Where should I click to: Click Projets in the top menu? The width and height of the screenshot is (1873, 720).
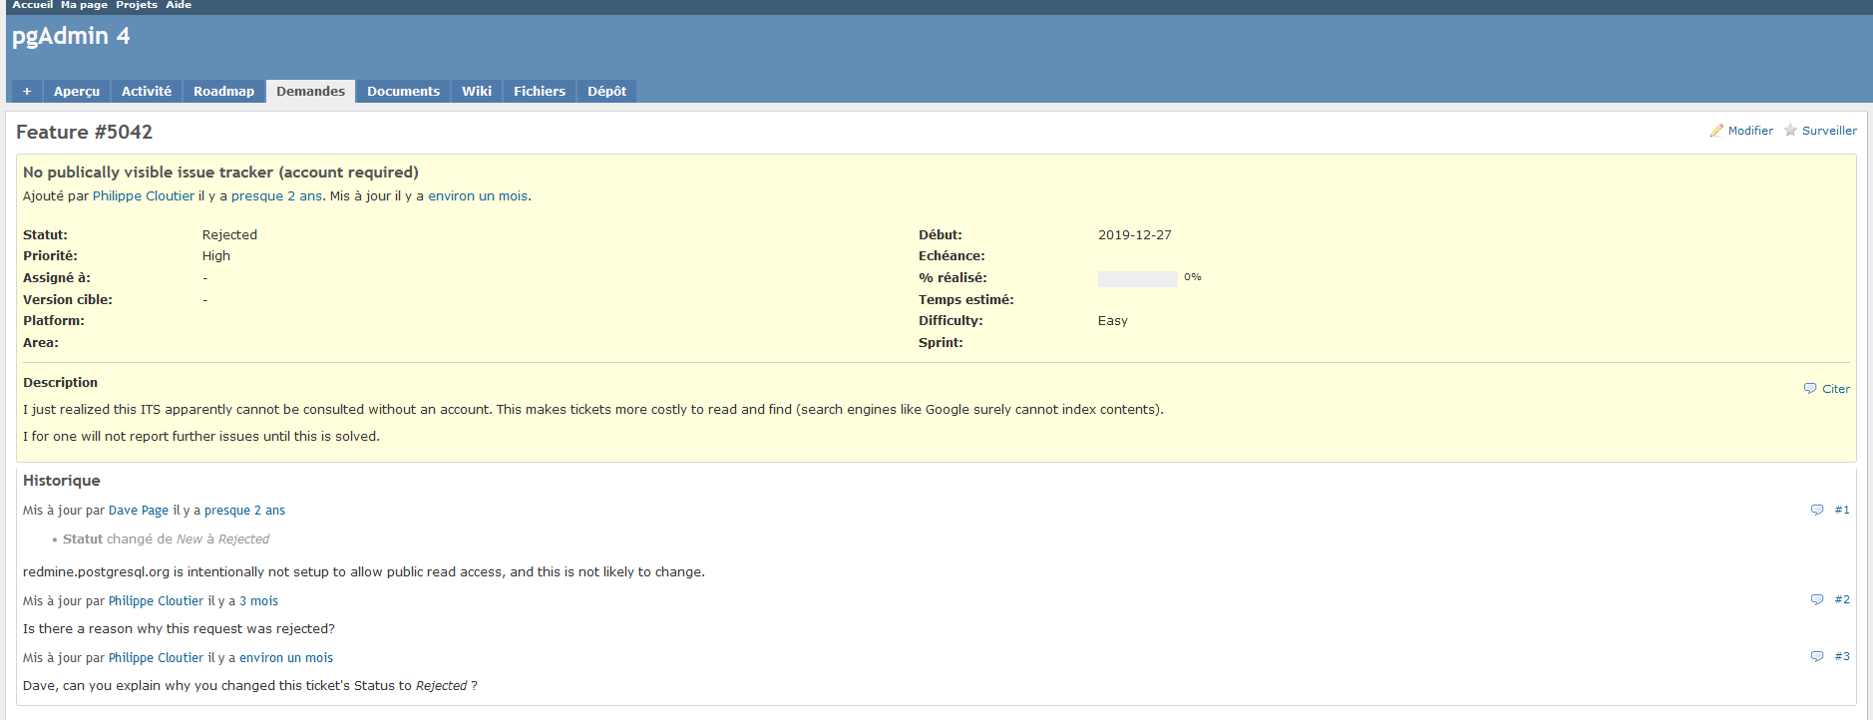tap(137, 5)
